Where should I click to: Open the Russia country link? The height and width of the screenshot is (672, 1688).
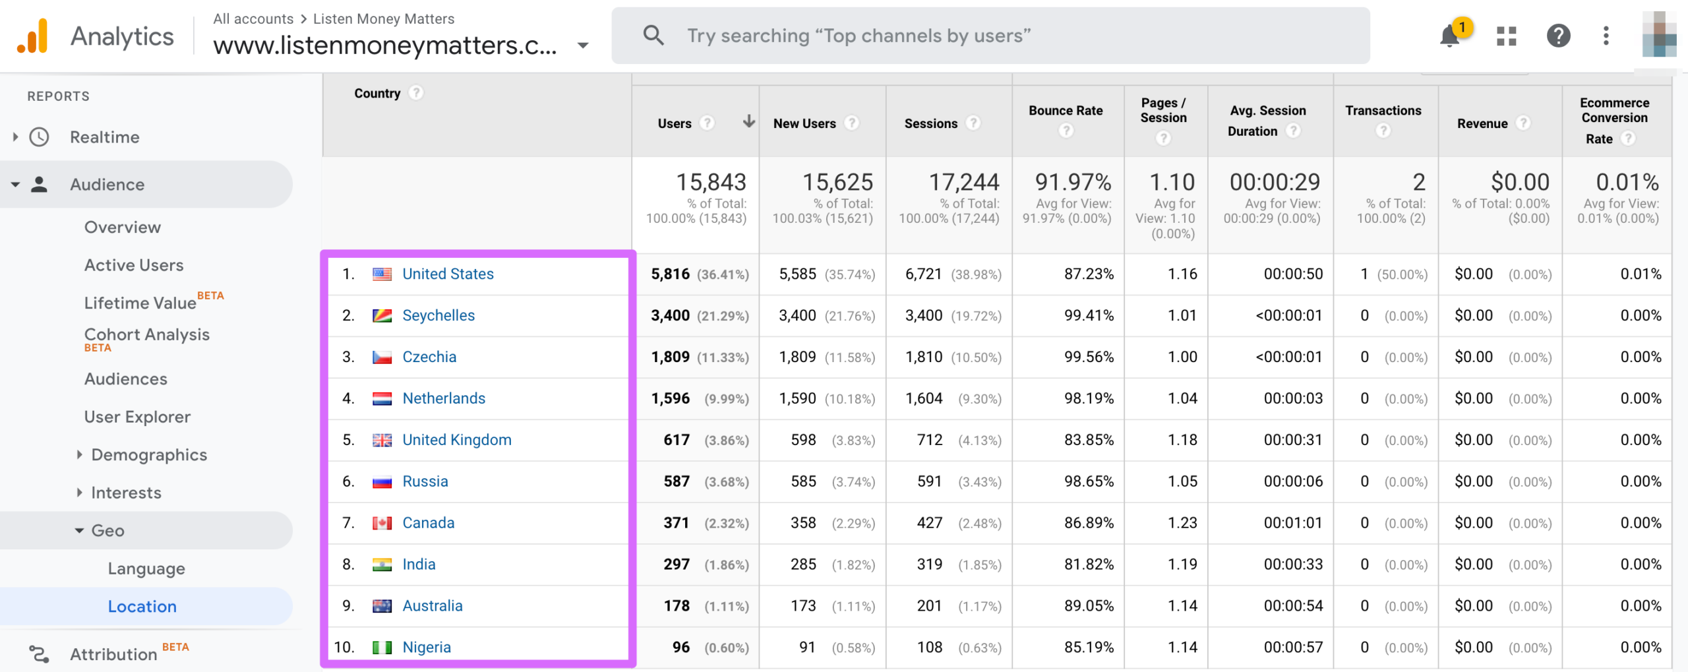[425, 481]
